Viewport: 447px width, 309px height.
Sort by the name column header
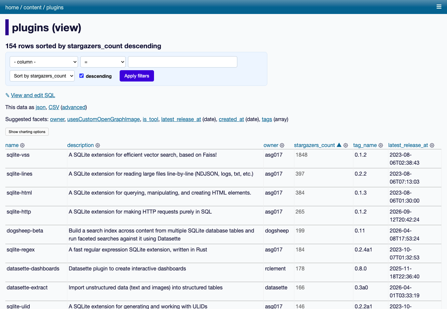tap(12, 145)
